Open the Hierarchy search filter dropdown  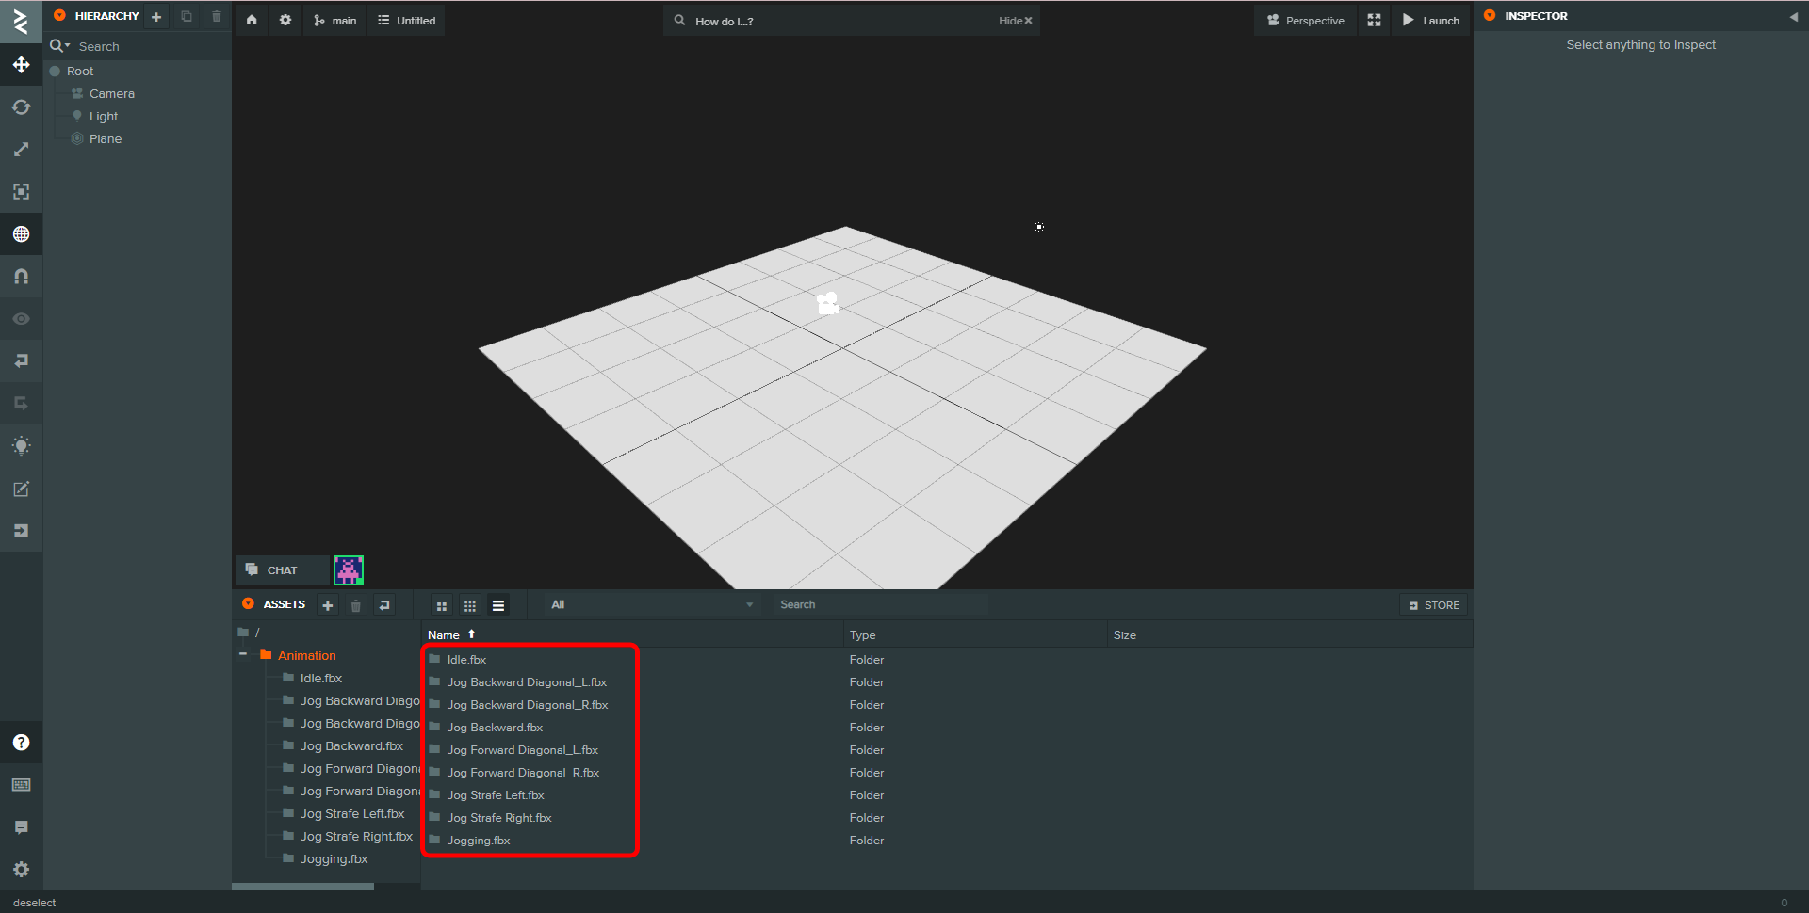[x=59, y=46]
